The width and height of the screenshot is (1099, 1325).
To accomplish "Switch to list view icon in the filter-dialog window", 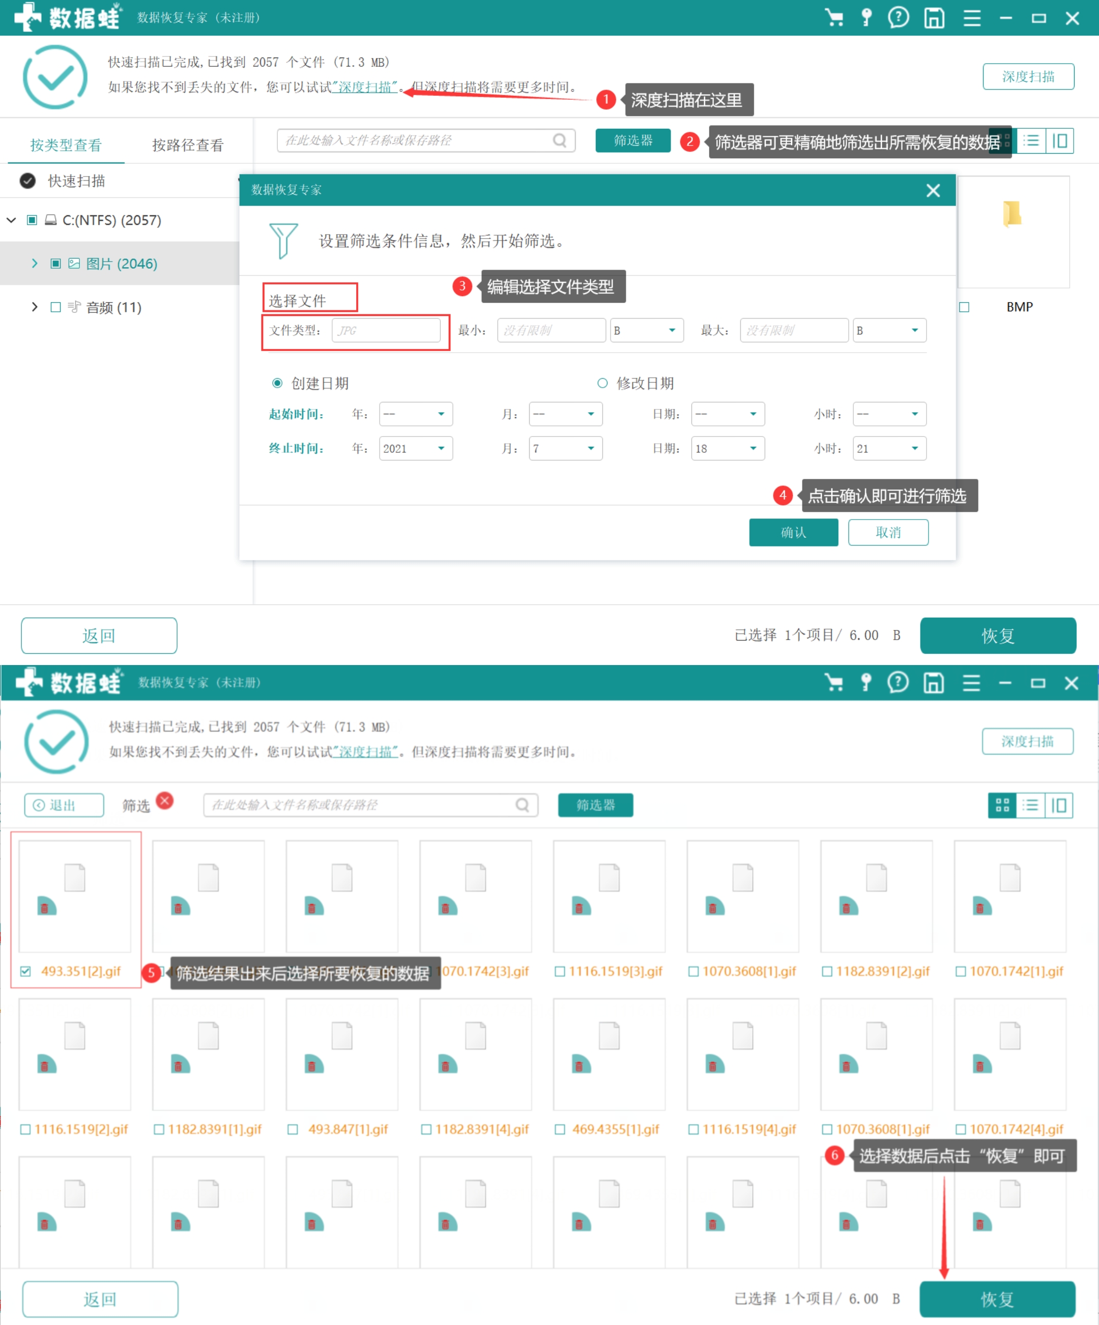I will pyautogui.click(x=1031, y=140).
